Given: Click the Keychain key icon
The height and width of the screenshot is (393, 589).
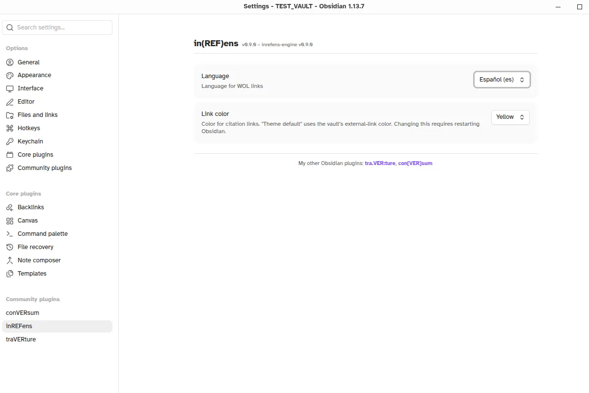Looking at the screenshot, I should point(10,142).
